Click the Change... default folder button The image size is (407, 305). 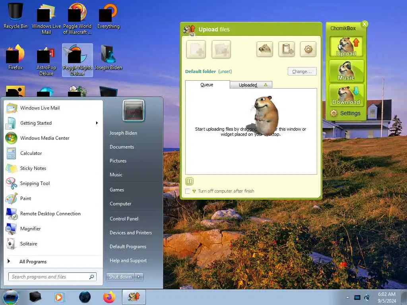[302, 71]
